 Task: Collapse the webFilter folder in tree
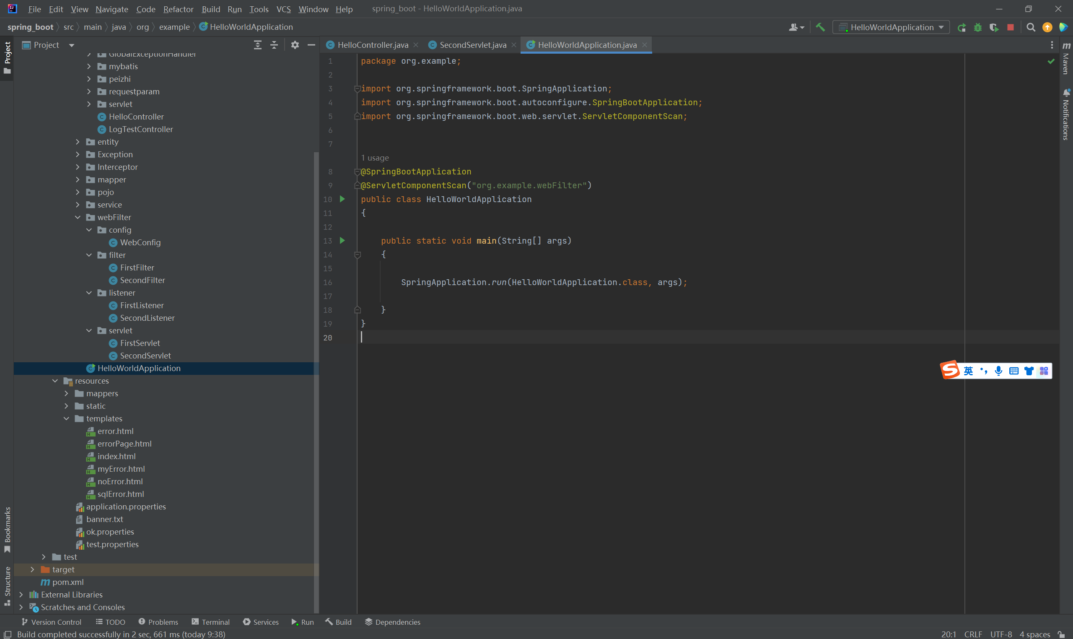click(78, 218)
